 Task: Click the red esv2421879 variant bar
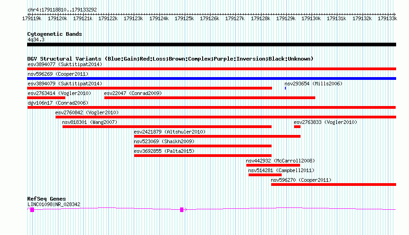[x=217, y=136]
